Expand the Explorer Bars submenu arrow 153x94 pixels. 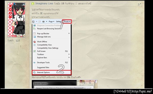(x=69, y=57)
